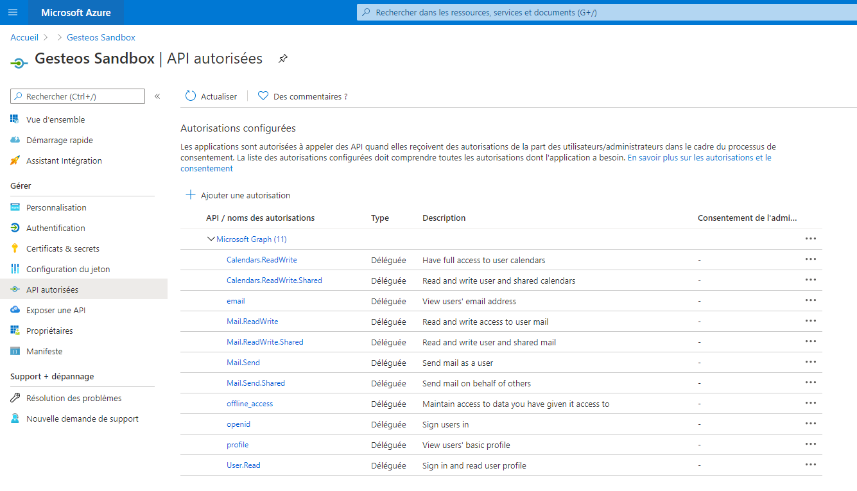The height and width of the screenshot is (491, 857).
Task: Click the Actualiser refresh icon
Action: (x=191, y=96)
